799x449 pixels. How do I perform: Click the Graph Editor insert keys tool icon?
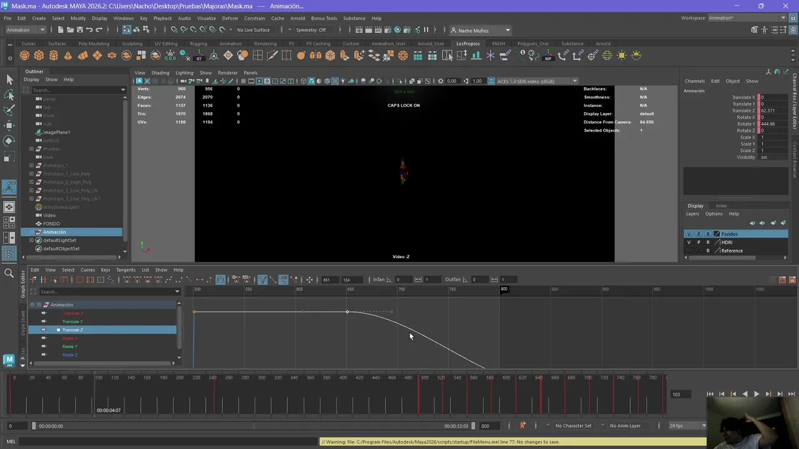(x=44, y=279)
